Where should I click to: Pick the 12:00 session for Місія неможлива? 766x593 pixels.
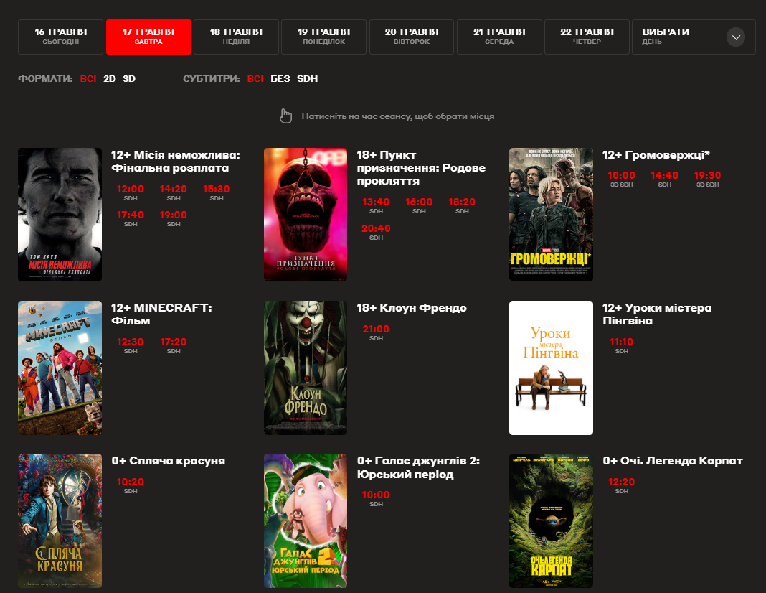[x=131, y=192]
